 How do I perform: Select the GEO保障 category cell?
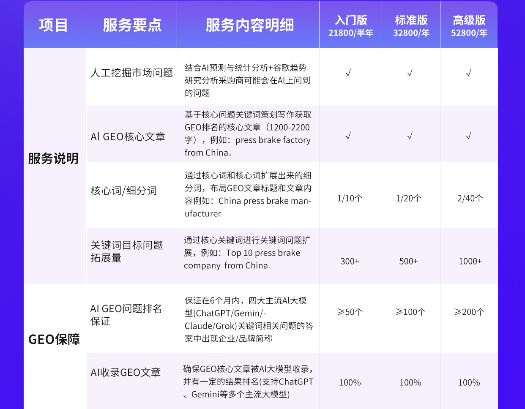pos(54,339)
